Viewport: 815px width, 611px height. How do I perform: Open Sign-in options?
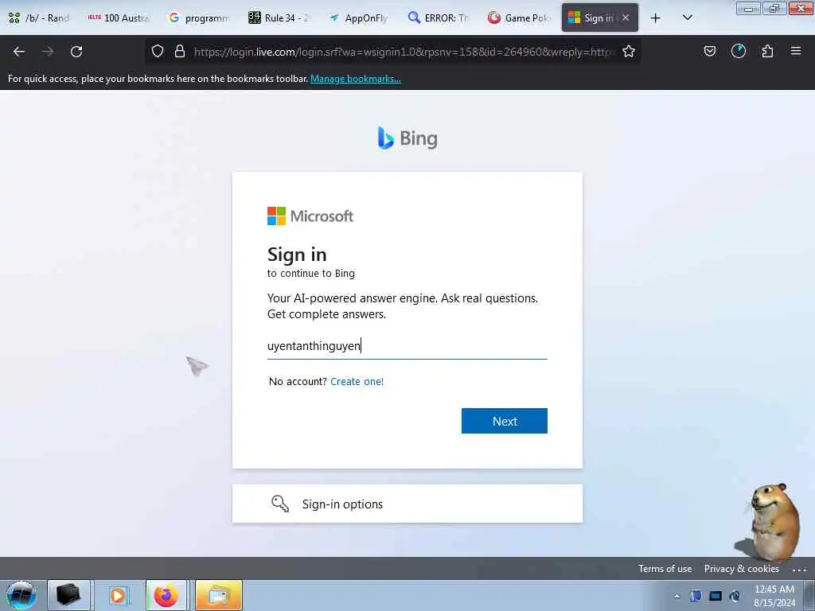point(407,504)
